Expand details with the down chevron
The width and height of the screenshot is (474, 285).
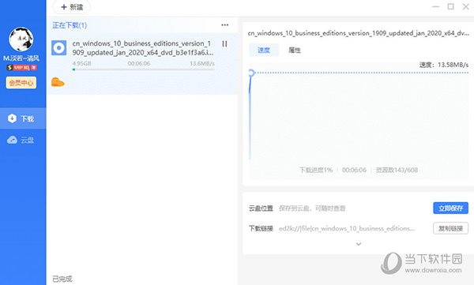(x=359, y=244)
